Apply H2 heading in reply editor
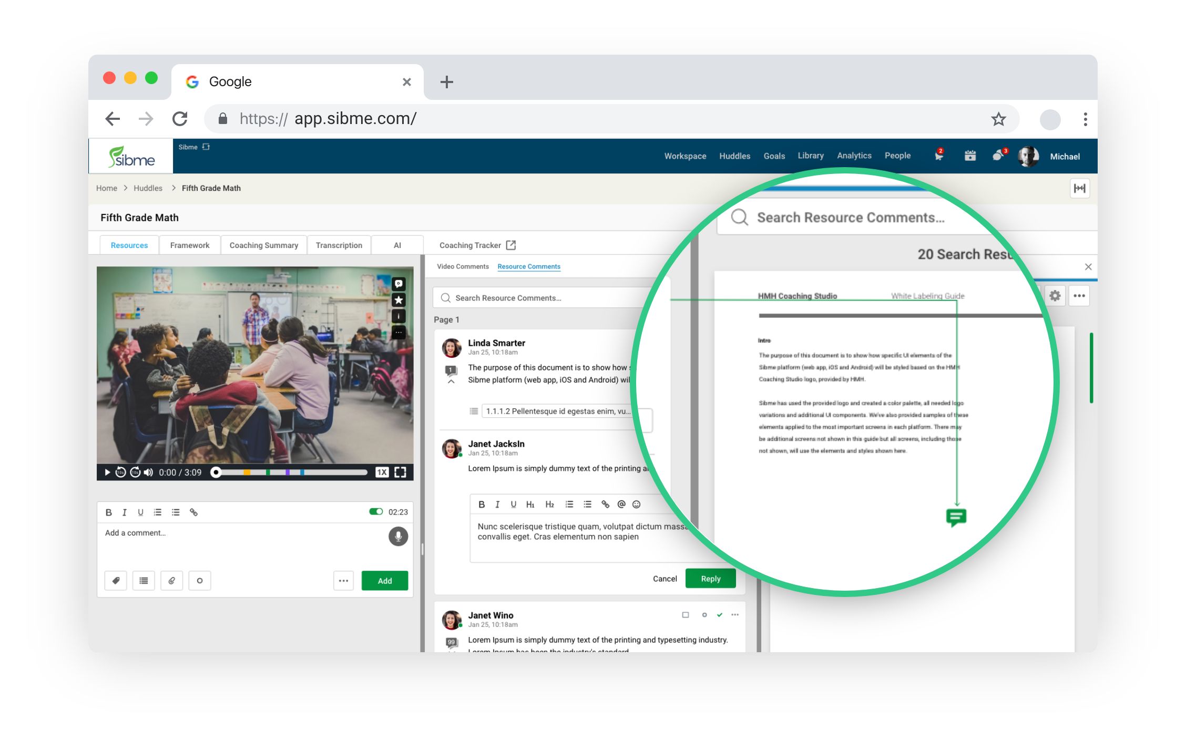The height and width of the screenshot is (741, 1186). (x=550, y=505)
